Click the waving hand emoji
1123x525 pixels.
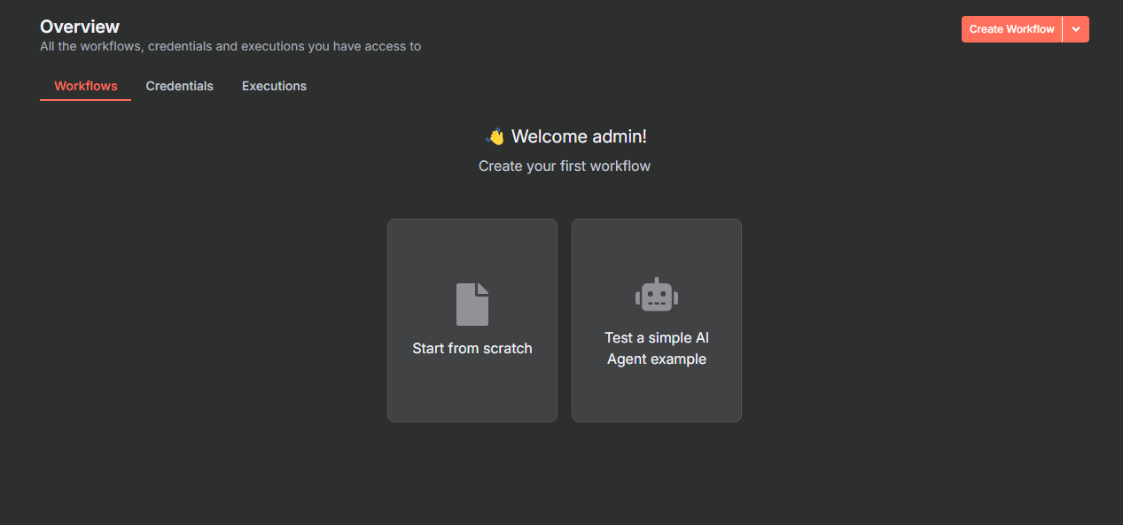tap(495, 136)
